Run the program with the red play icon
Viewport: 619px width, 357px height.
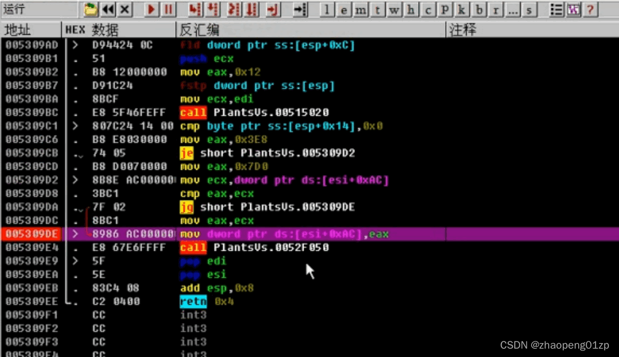coord(151,9)
